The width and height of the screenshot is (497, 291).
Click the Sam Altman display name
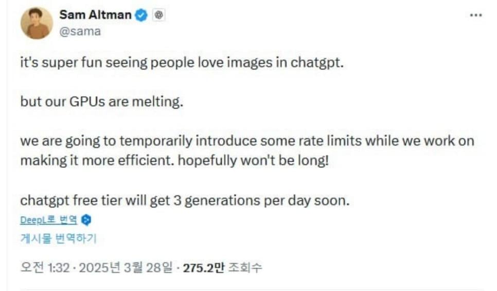(95, 15)
